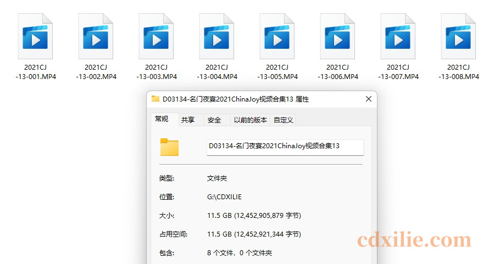Switch to the 常规 tab
The height and width of the screenshot is (264, 489).
[162, 119]
